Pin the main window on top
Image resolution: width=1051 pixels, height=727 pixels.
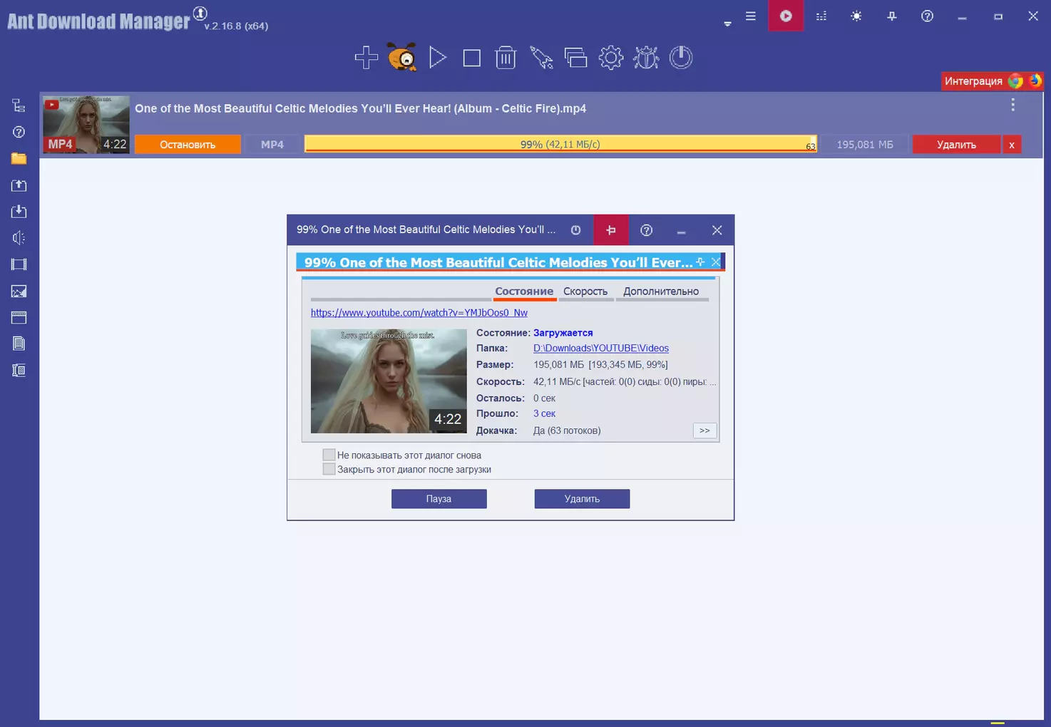(892, 16)
